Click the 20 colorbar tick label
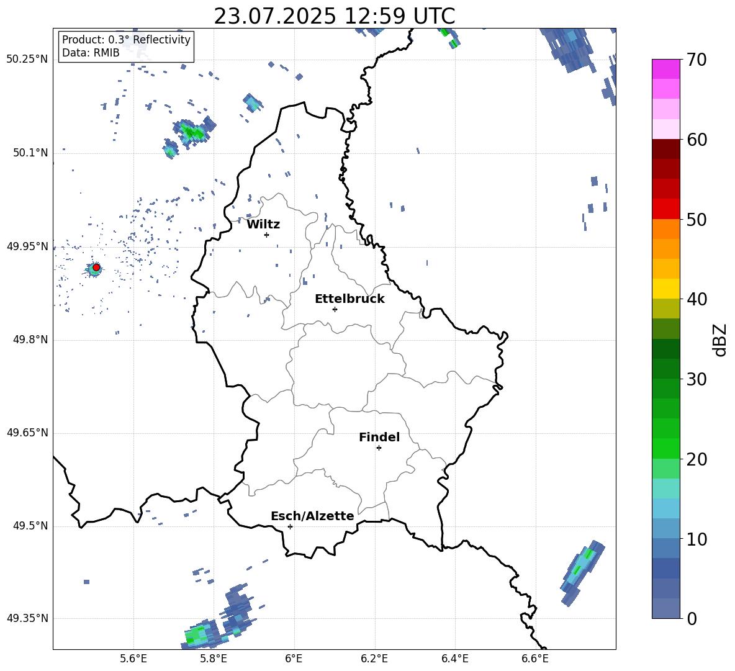The width and height of the screenshot is (735, 671). (698, 459)
